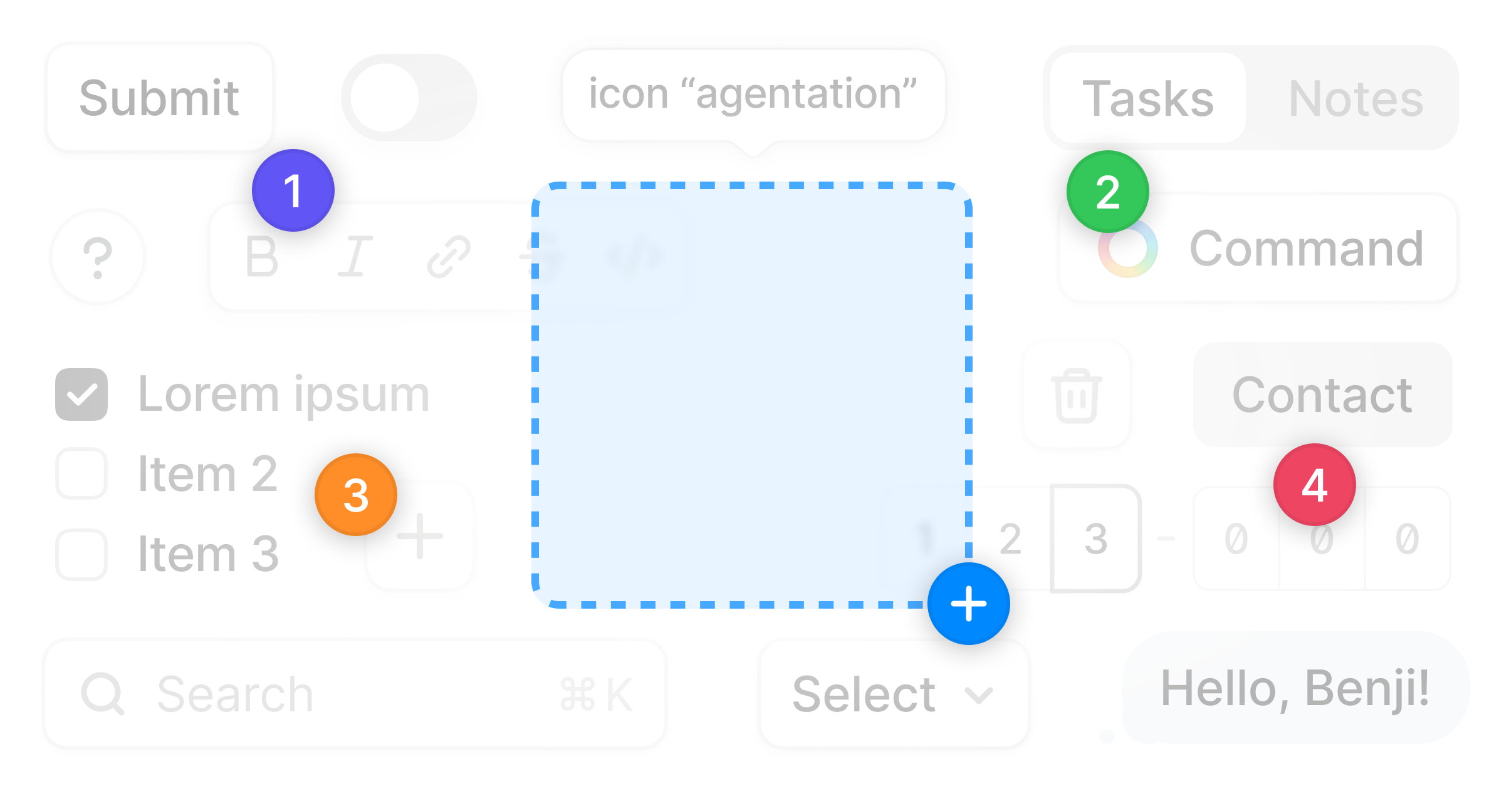Image resolution: width=1504 pixels, height=789 pixels.
Task: Click the Bold formatting icon
Action: point(262,257)
